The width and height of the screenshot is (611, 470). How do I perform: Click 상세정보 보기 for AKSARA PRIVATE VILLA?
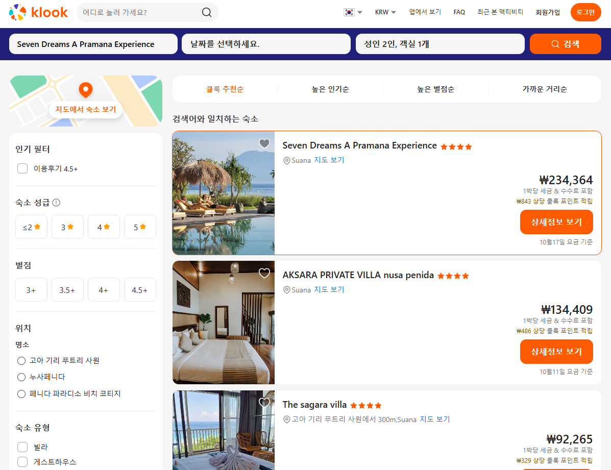[556, 352]
